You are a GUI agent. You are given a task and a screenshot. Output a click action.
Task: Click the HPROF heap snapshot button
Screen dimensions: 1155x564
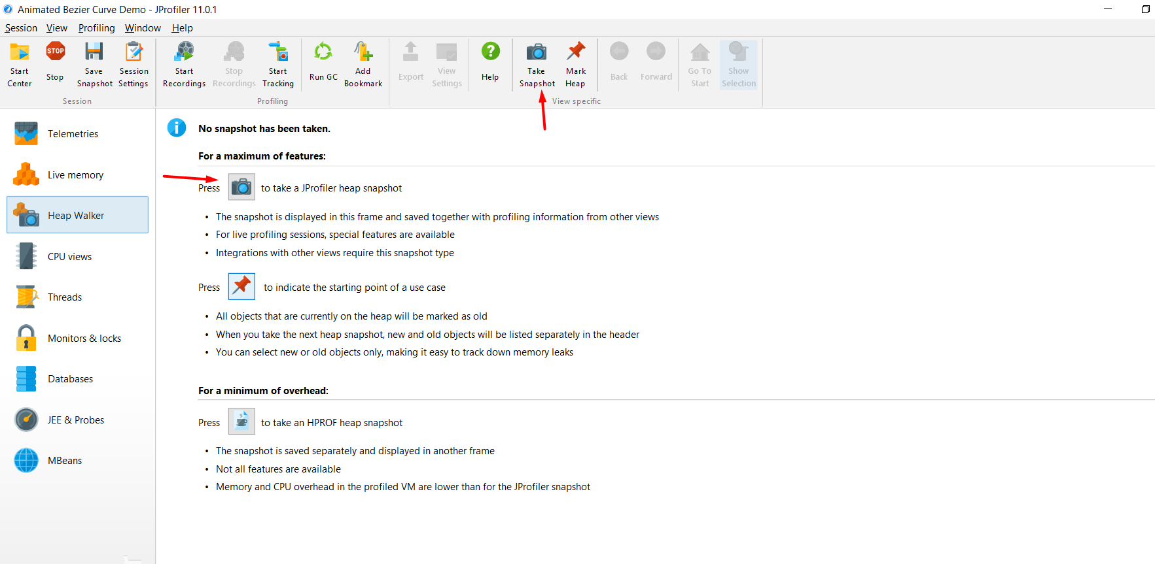tap(241, 422)
